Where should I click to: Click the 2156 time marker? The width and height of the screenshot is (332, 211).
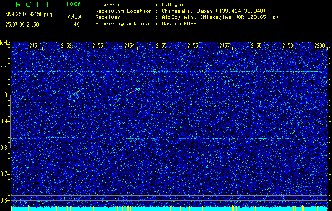click(x=193, y=46)
